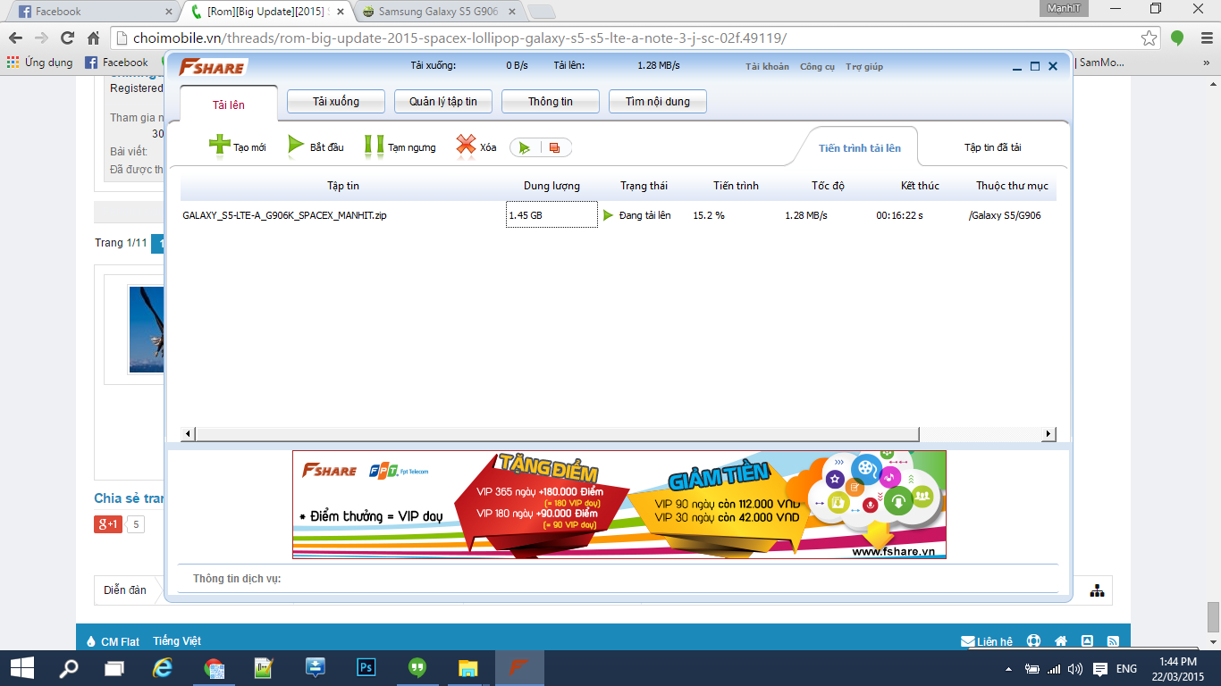Click the Bắt đầu green play icon

pos(296,146)
